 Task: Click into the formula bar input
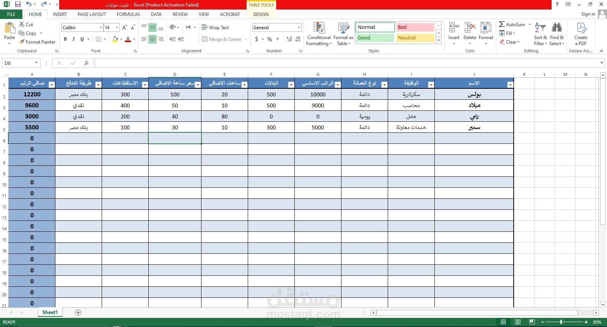[x=346, y=63]
